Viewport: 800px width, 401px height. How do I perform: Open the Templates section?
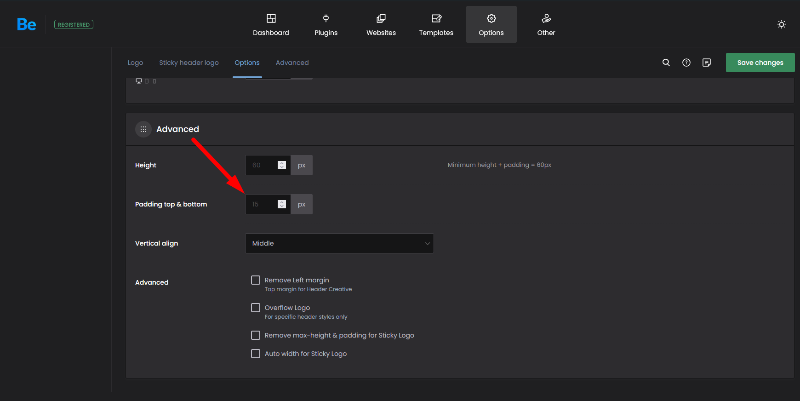coord(436,24)
